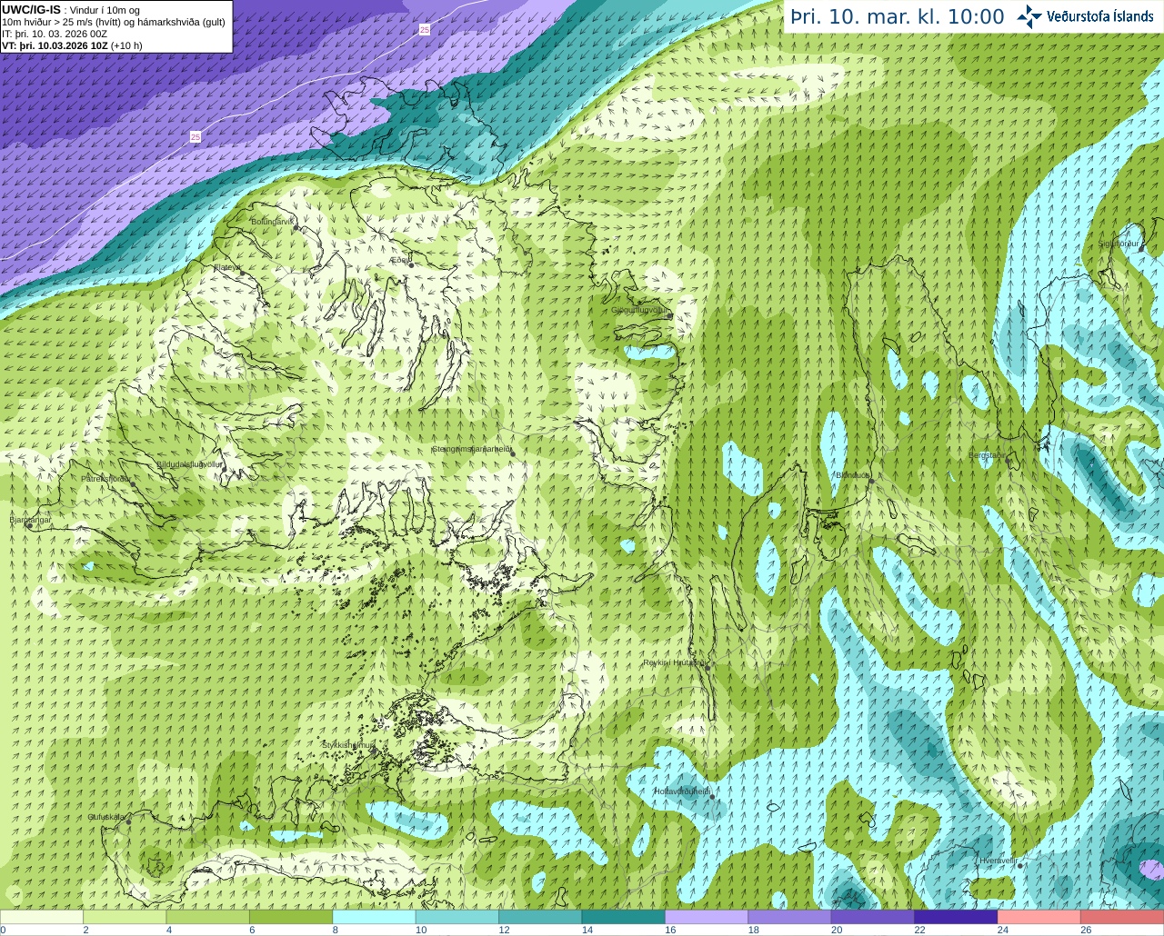Screen dimensions: 1164x936
Task: Click the Patreksfjörður station dot
Action: coord(133,484)
